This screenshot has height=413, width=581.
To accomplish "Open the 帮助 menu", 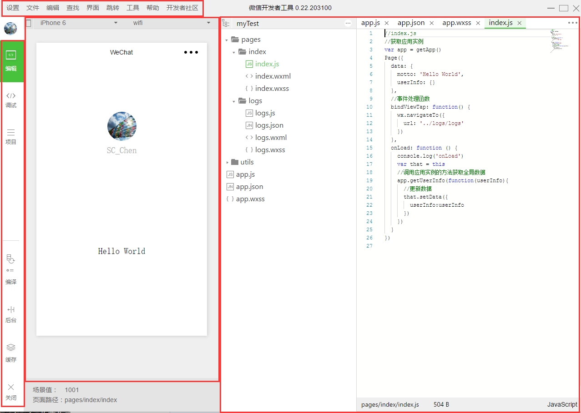I will (153, 8).
